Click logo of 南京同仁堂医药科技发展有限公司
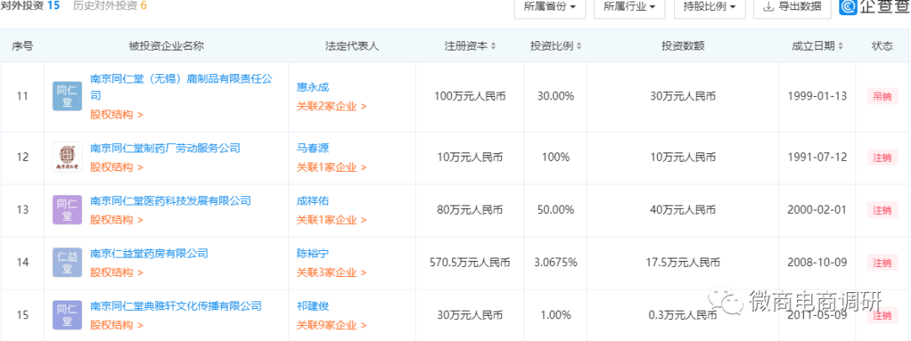Screen dimensions: 911x341 click(x=67, y=210)
